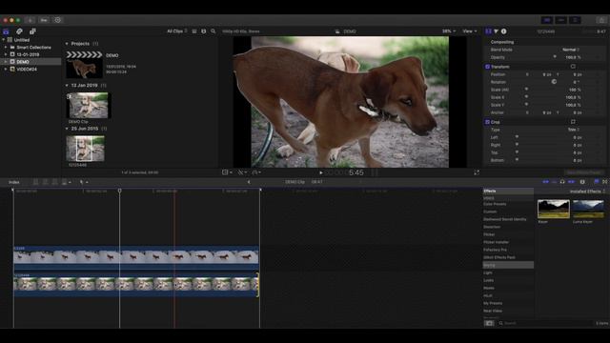
Task: Toggle snapping in timeline toolbar
Action: 571,182
